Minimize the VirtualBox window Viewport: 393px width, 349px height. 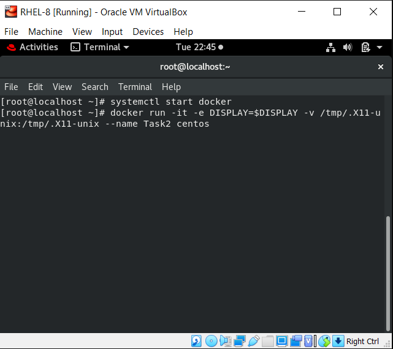pos(302,12)
